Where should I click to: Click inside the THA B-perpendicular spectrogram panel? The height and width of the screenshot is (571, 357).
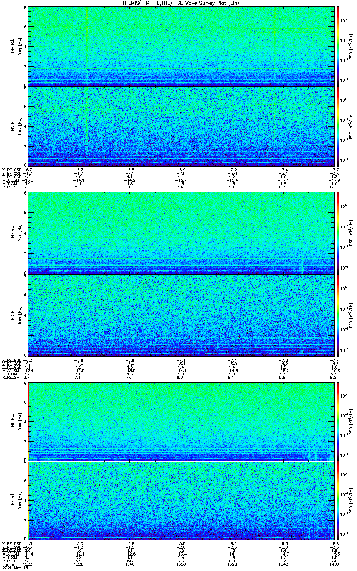[x=180, y=46]
